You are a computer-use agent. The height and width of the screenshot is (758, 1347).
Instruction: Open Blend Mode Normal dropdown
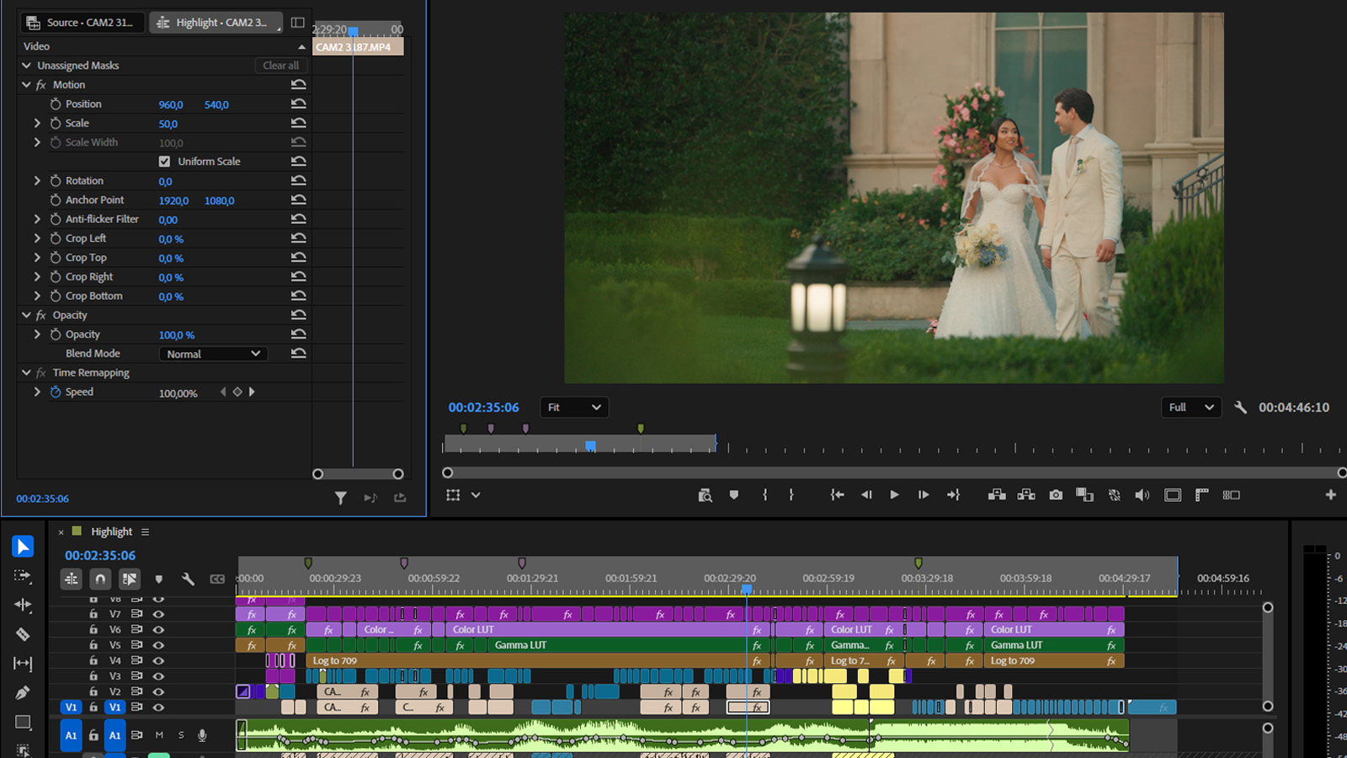click(213, 354)
